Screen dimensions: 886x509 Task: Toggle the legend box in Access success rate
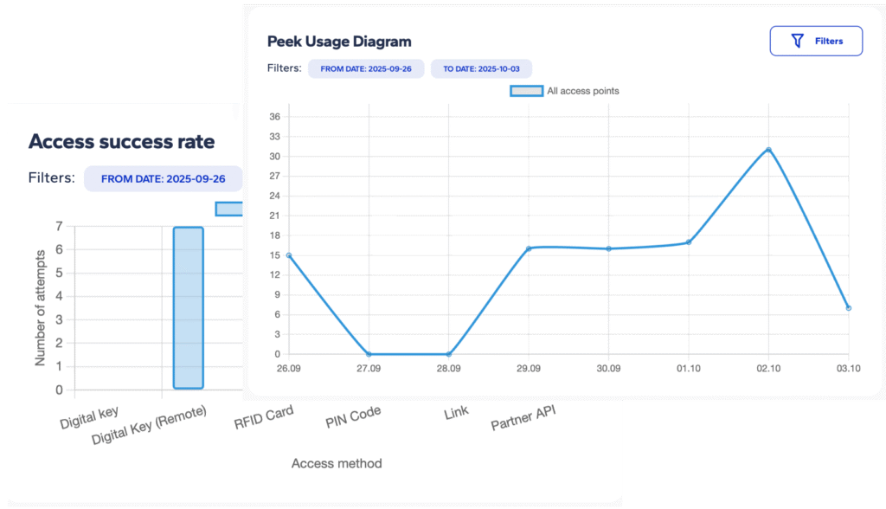pos(228,209)
